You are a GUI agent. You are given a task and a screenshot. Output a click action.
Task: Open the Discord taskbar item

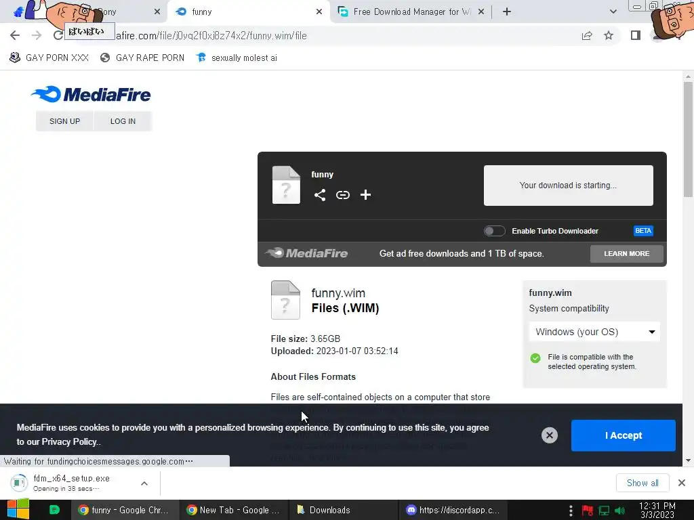coord(453,510)
